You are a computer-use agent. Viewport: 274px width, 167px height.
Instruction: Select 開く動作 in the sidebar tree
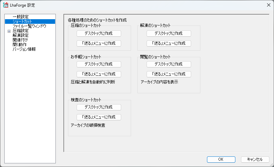pyautogui.click(x=19, y=44)
